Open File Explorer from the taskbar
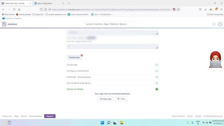The width and height of the screenshot is (224, 126). (x=121, y=123)
